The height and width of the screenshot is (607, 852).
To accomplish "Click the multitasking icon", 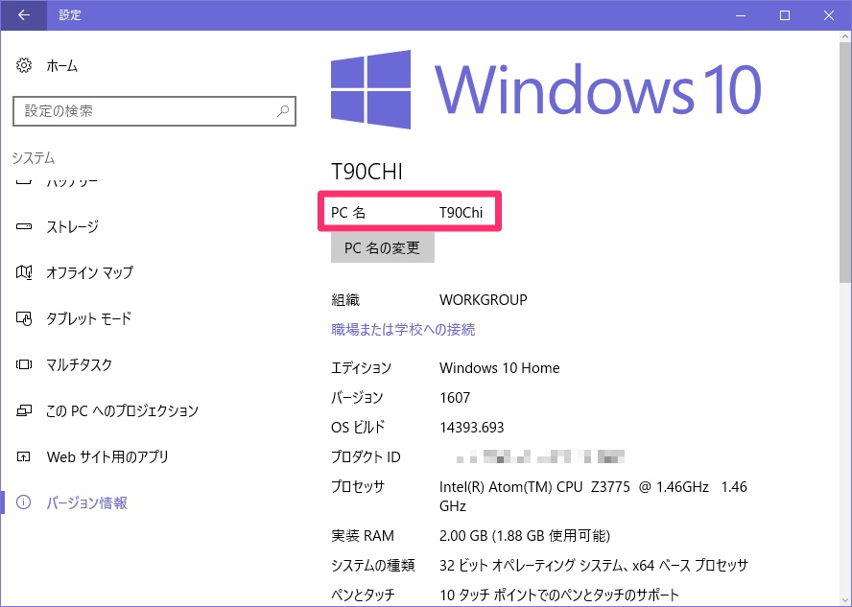I will (24, 364).
